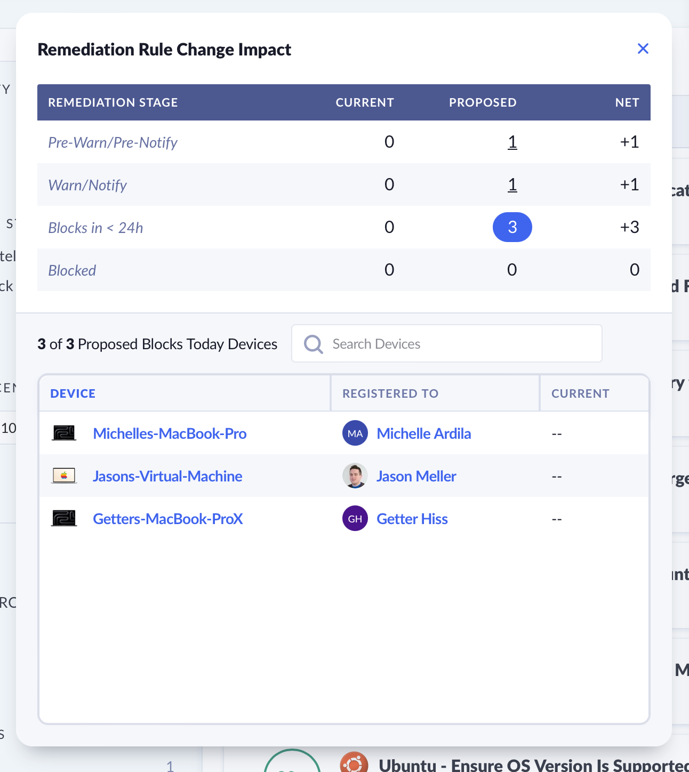Click Michelle Ardila's MA avatar
The image size is (689, 772).
tap(355, 433)
